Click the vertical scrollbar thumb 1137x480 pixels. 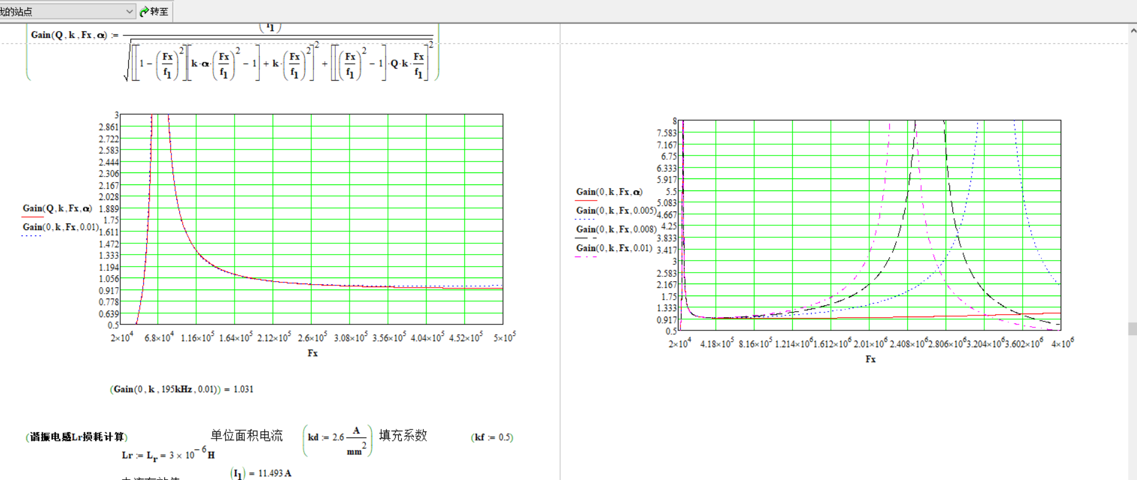(x=1132, y=329)
